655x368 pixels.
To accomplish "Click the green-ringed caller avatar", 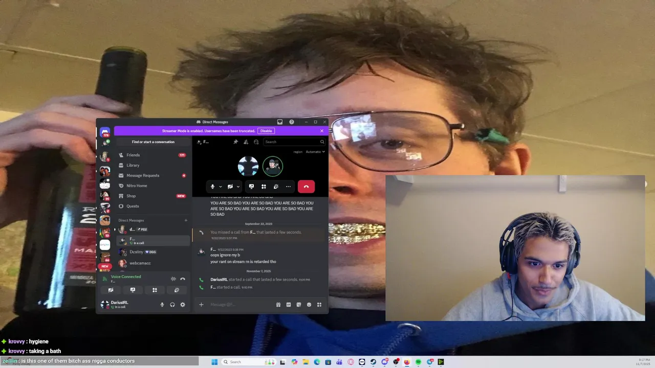I will [x=273, y=166].
